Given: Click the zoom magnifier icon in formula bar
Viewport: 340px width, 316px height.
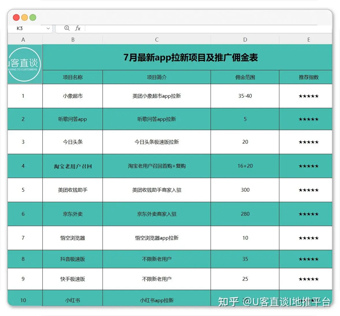Looking at the screenshot, I should point(67,28).
